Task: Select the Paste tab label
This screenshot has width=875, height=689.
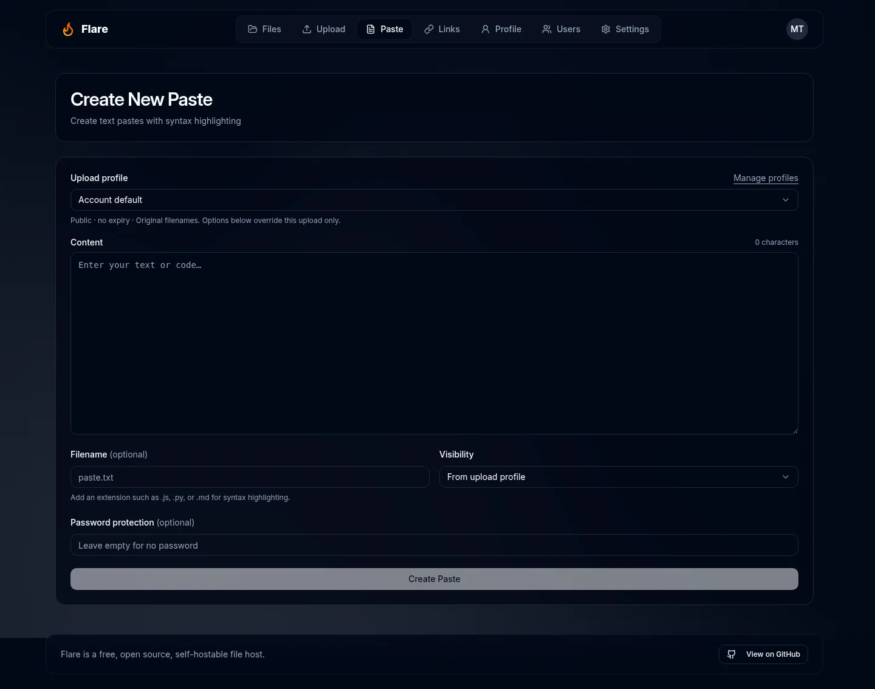Action: point(392,29)
